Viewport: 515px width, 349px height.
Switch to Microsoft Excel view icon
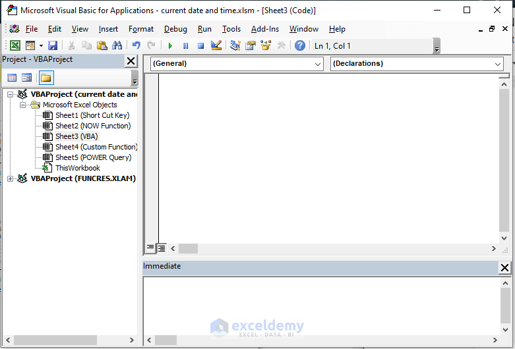pyautogui.click(x=15, y=45)
